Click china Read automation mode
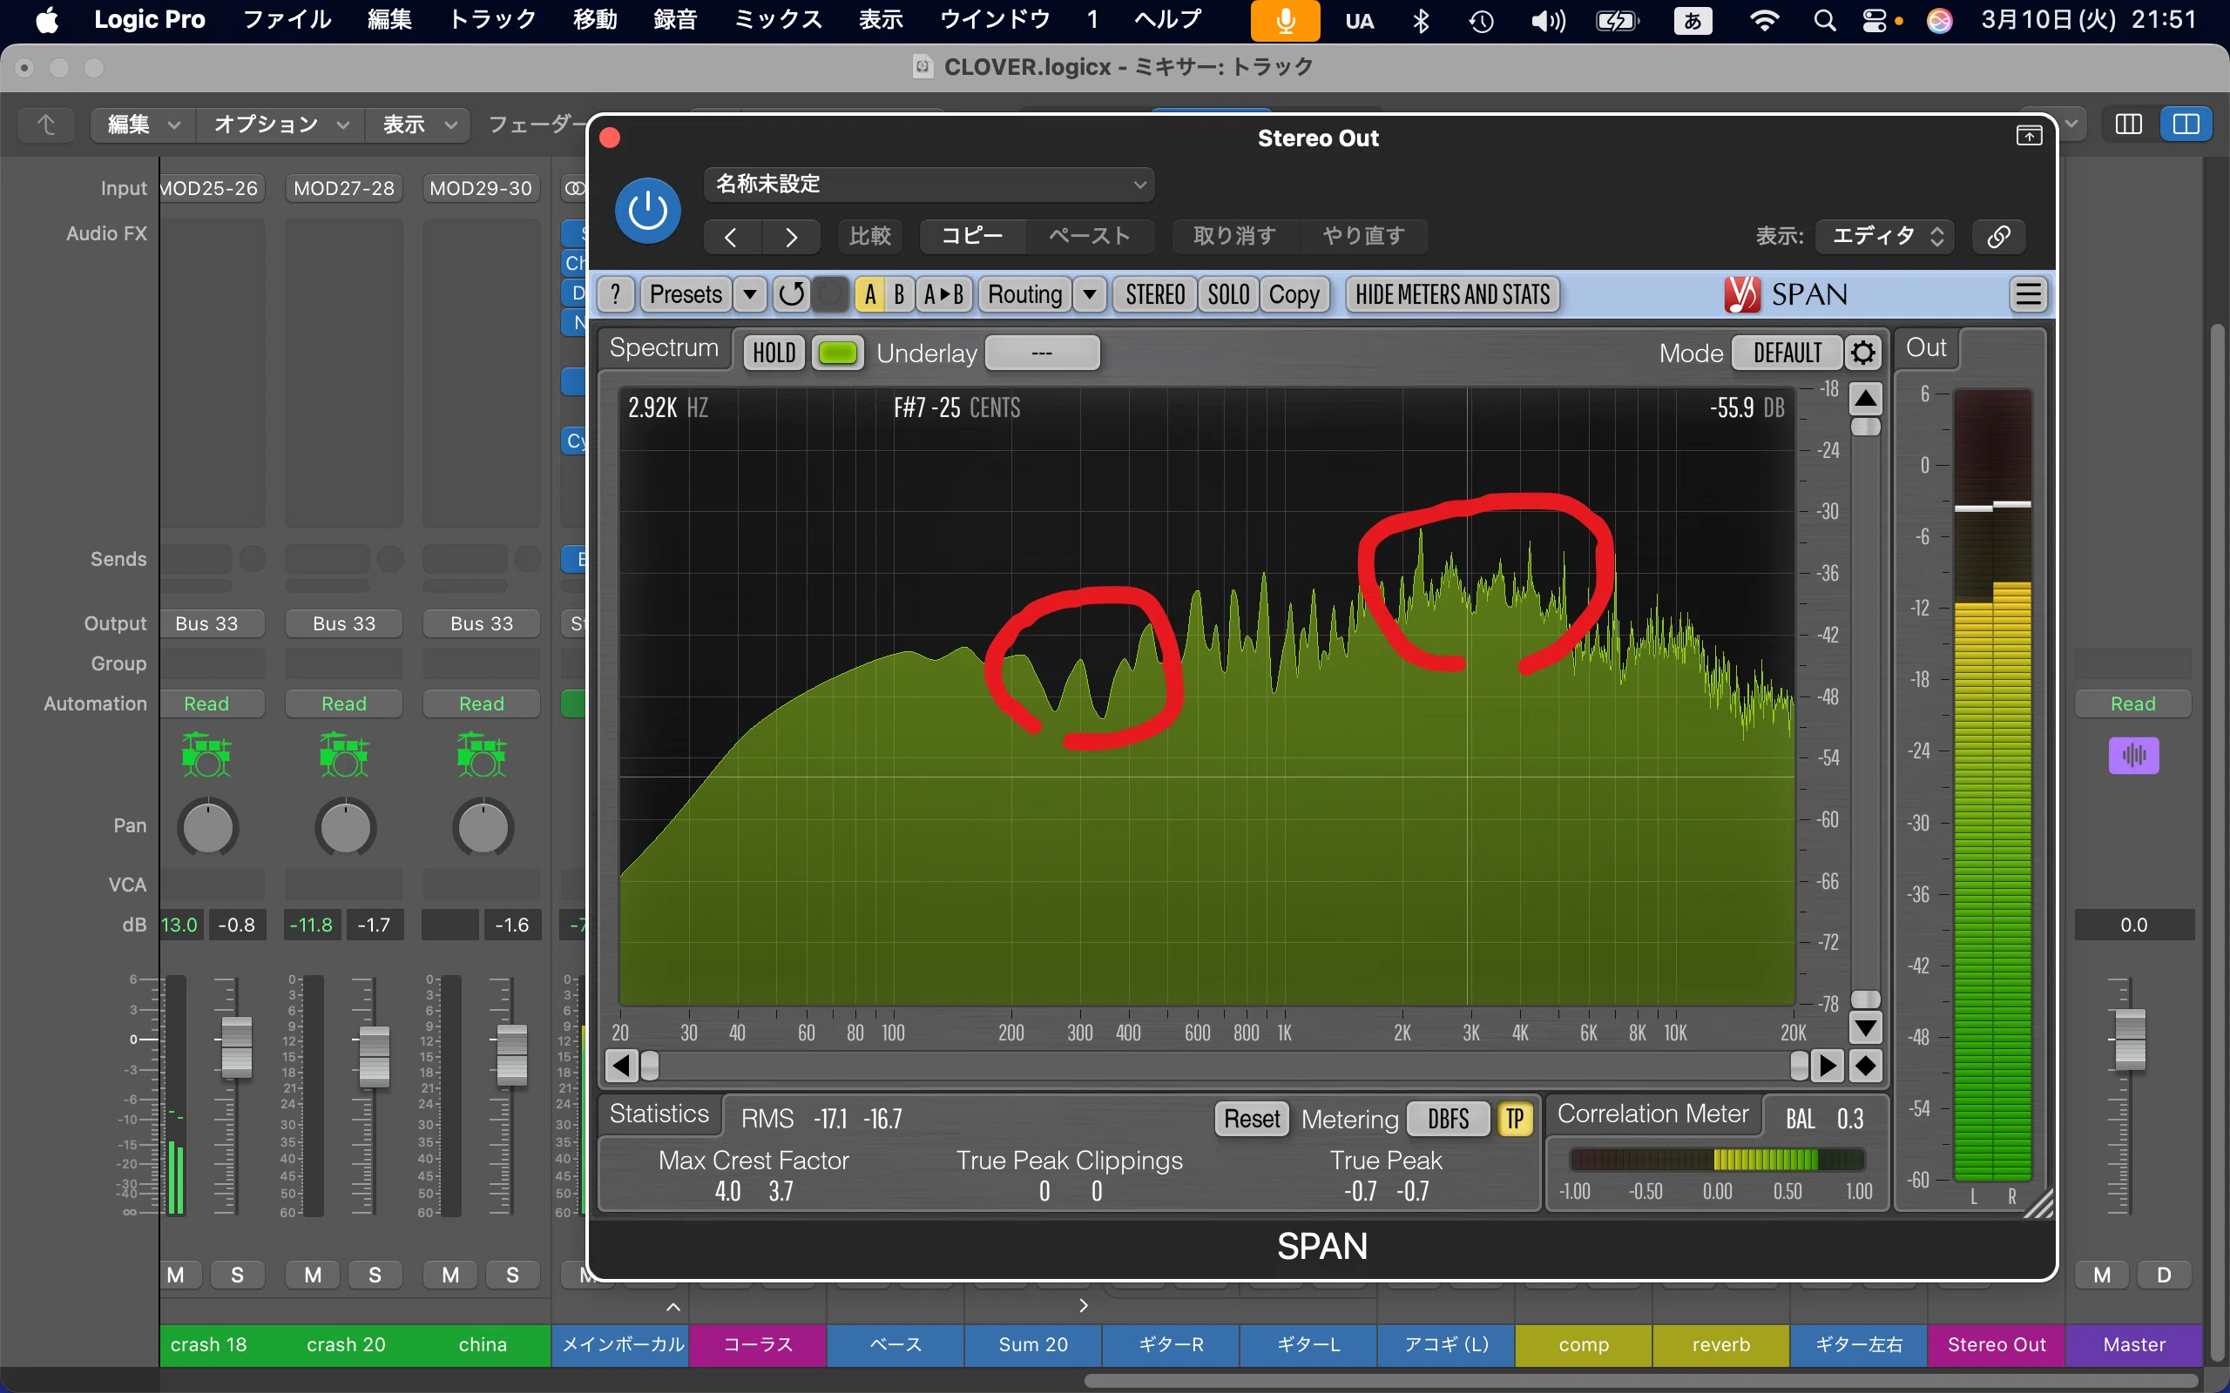The width and height of the screenshot is (2230, 1393). [x=481, y=703]
